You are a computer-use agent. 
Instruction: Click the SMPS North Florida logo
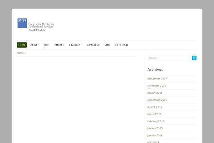36,25
